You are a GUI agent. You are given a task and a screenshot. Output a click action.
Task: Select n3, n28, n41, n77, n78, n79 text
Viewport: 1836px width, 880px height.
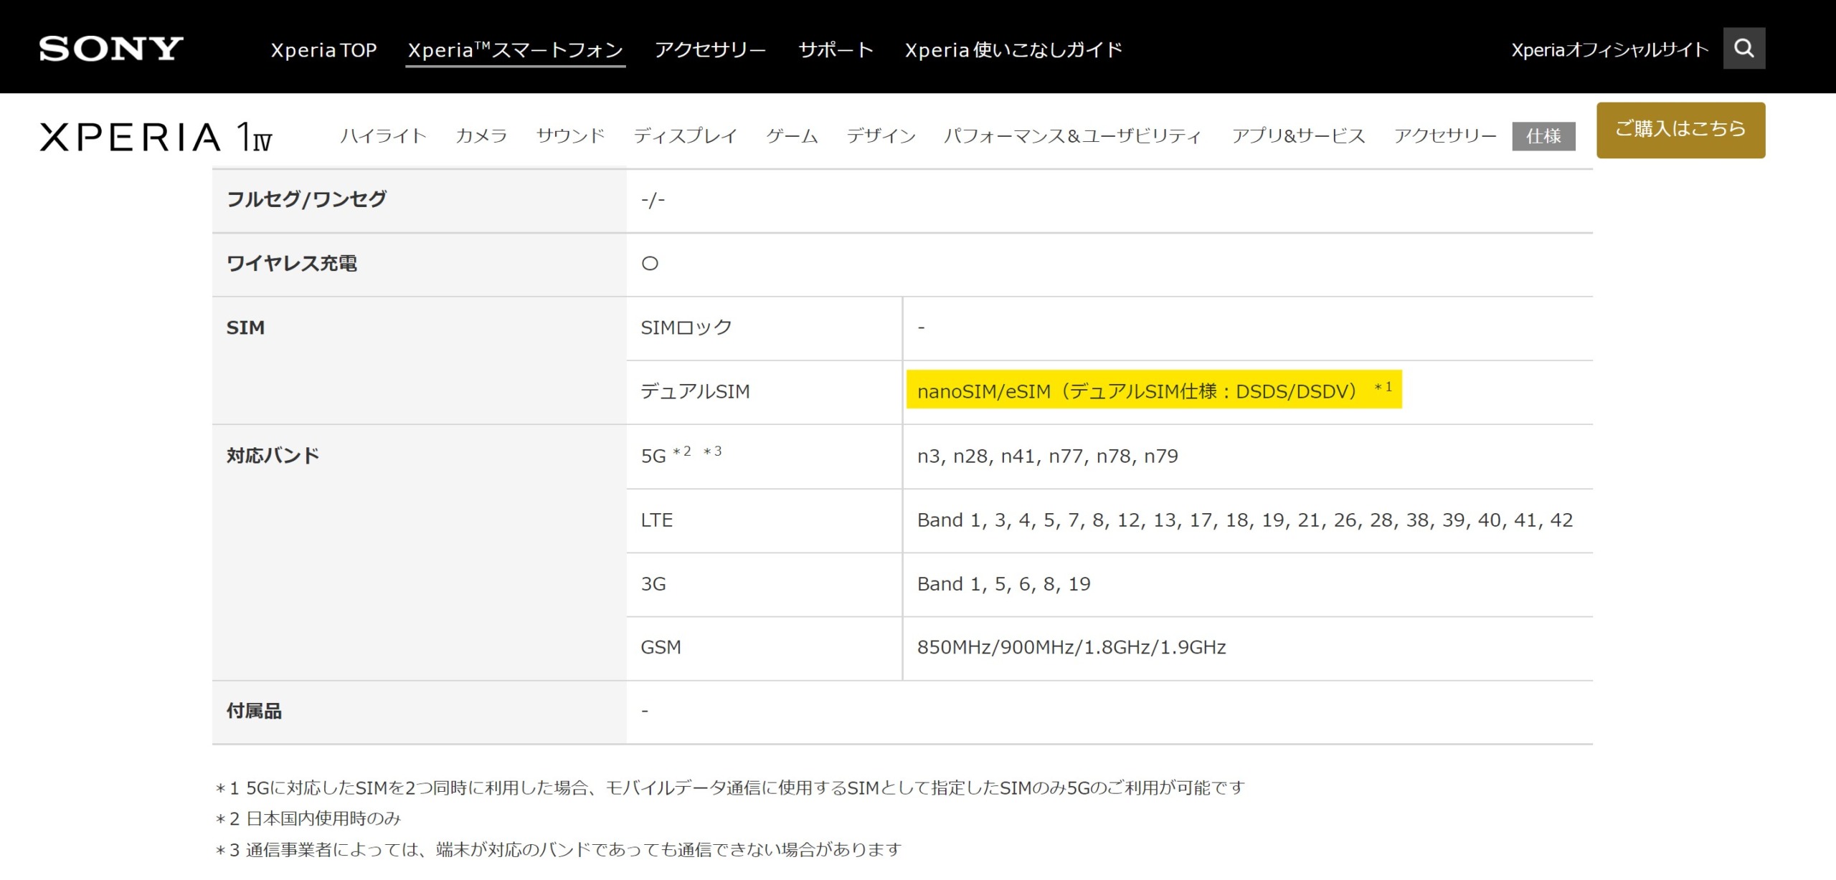pos(1047,456)
